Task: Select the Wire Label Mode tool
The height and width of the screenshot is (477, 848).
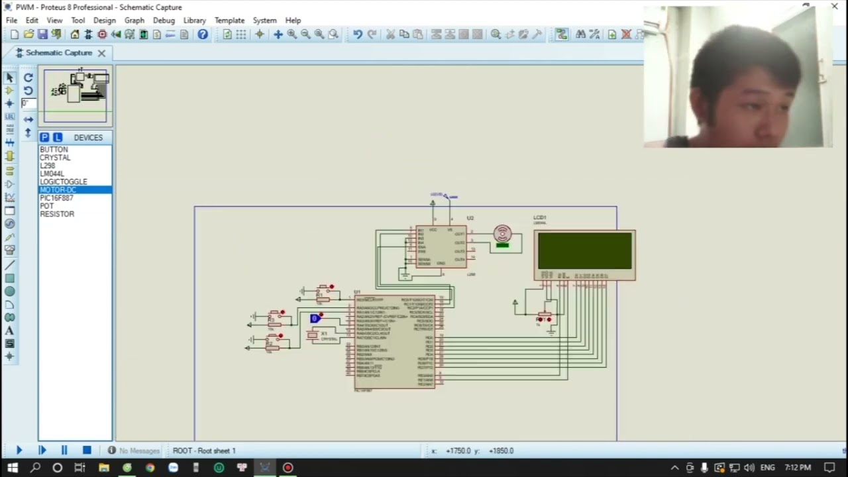Action: tap(9, 117)
